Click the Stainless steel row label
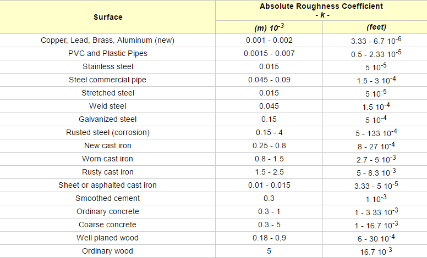The width and height of the screenshot is (427, 258). (x=107, y=67)
